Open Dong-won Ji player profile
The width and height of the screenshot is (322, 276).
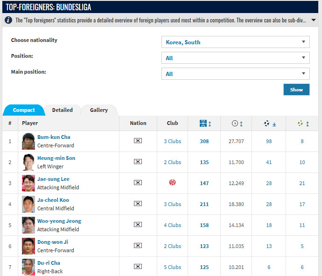pyautogui.click(x=53, y=242)
